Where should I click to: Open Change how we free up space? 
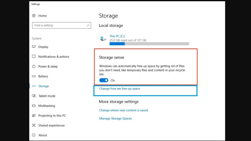pyautogui.click(x=120, y=89)
